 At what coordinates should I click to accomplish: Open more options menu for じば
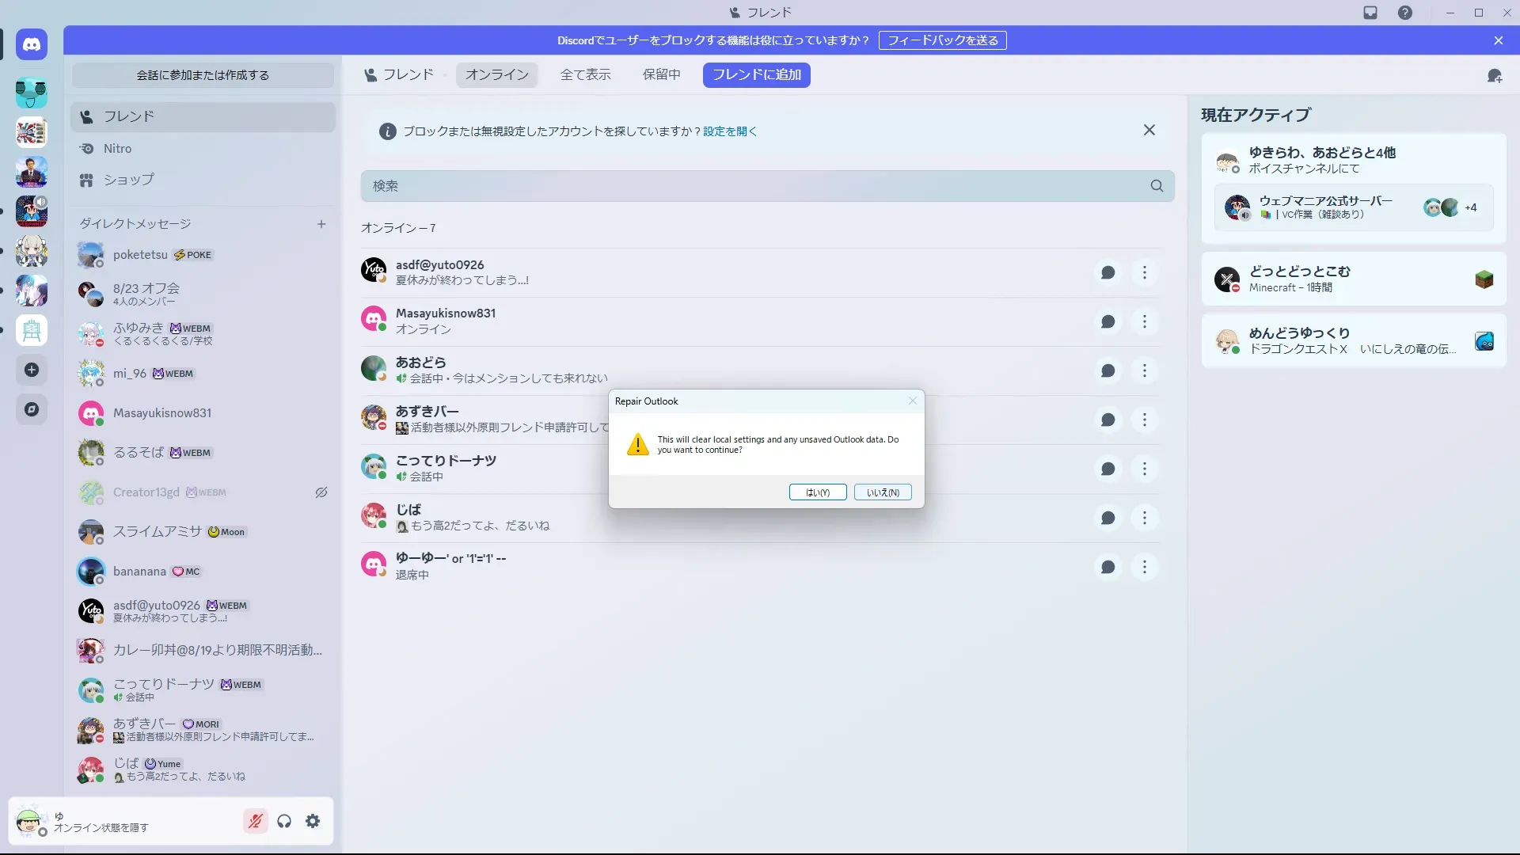[x=1144, y=519]
